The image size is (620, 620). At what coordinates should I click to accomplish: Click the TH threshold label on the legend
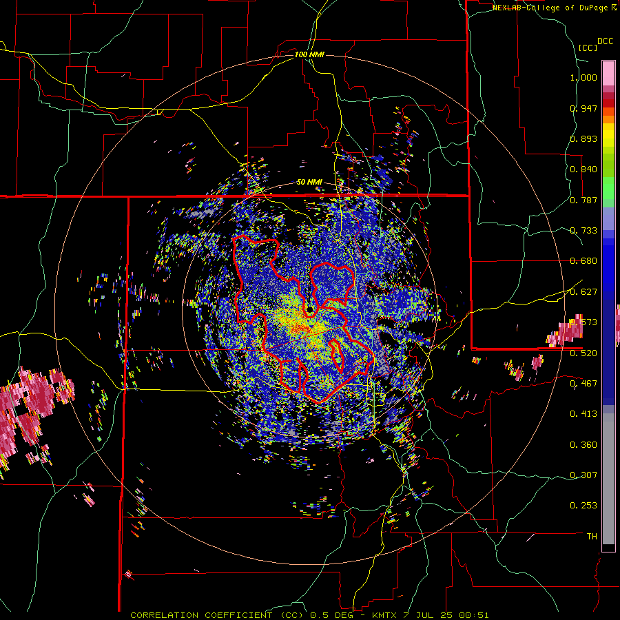coord(592,537)
